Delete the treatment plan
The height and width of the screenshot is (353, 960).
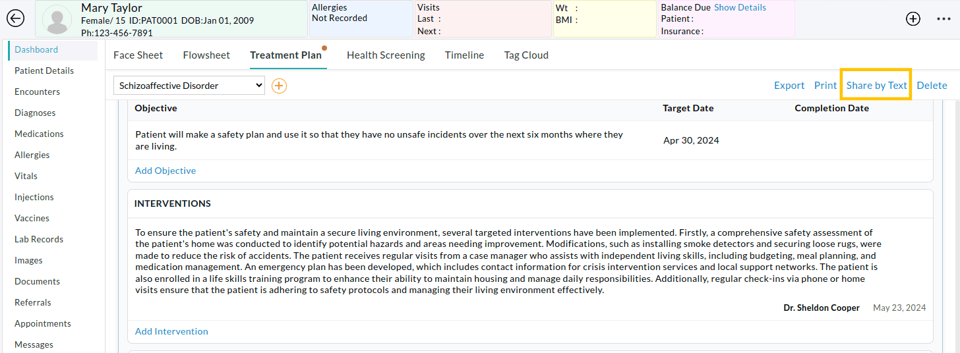[932, 86]
